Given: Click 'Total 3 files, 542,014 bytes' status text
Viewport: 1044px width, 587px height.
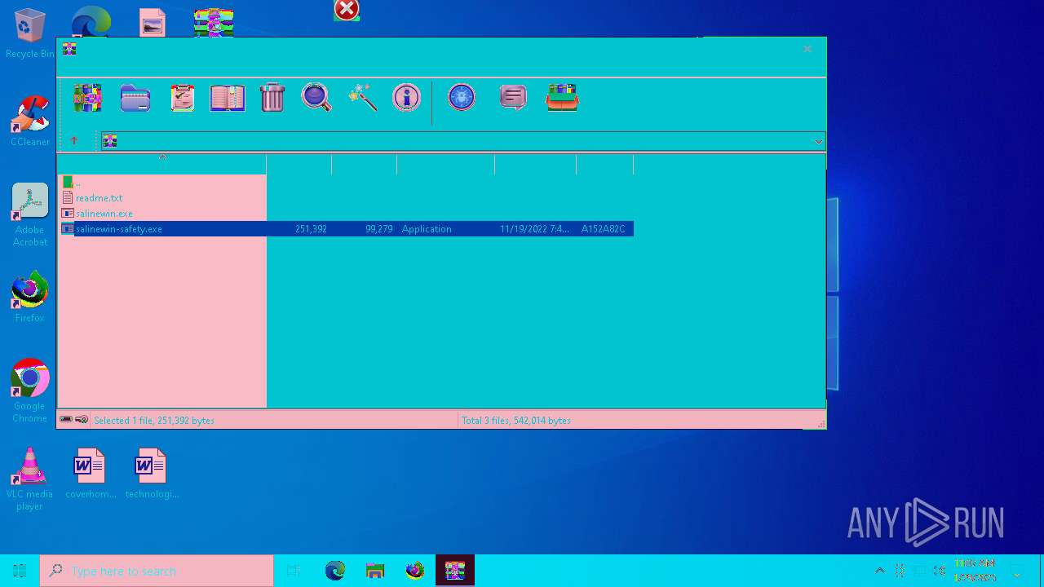Looking at the screenshot, I should [516, 421].
